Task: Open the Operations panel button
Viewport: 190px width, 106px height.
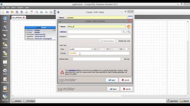Action: coord(172,101)
